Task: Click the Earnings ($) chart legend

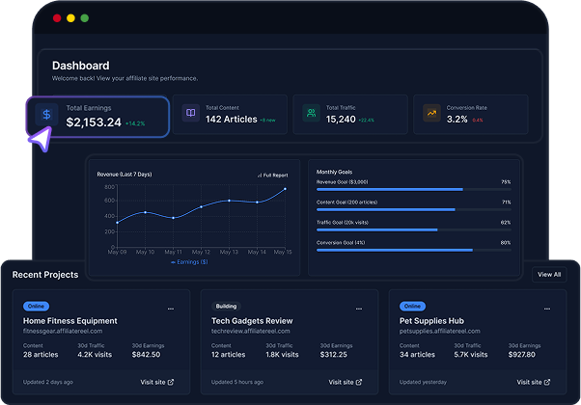Action: coord(189,261)
